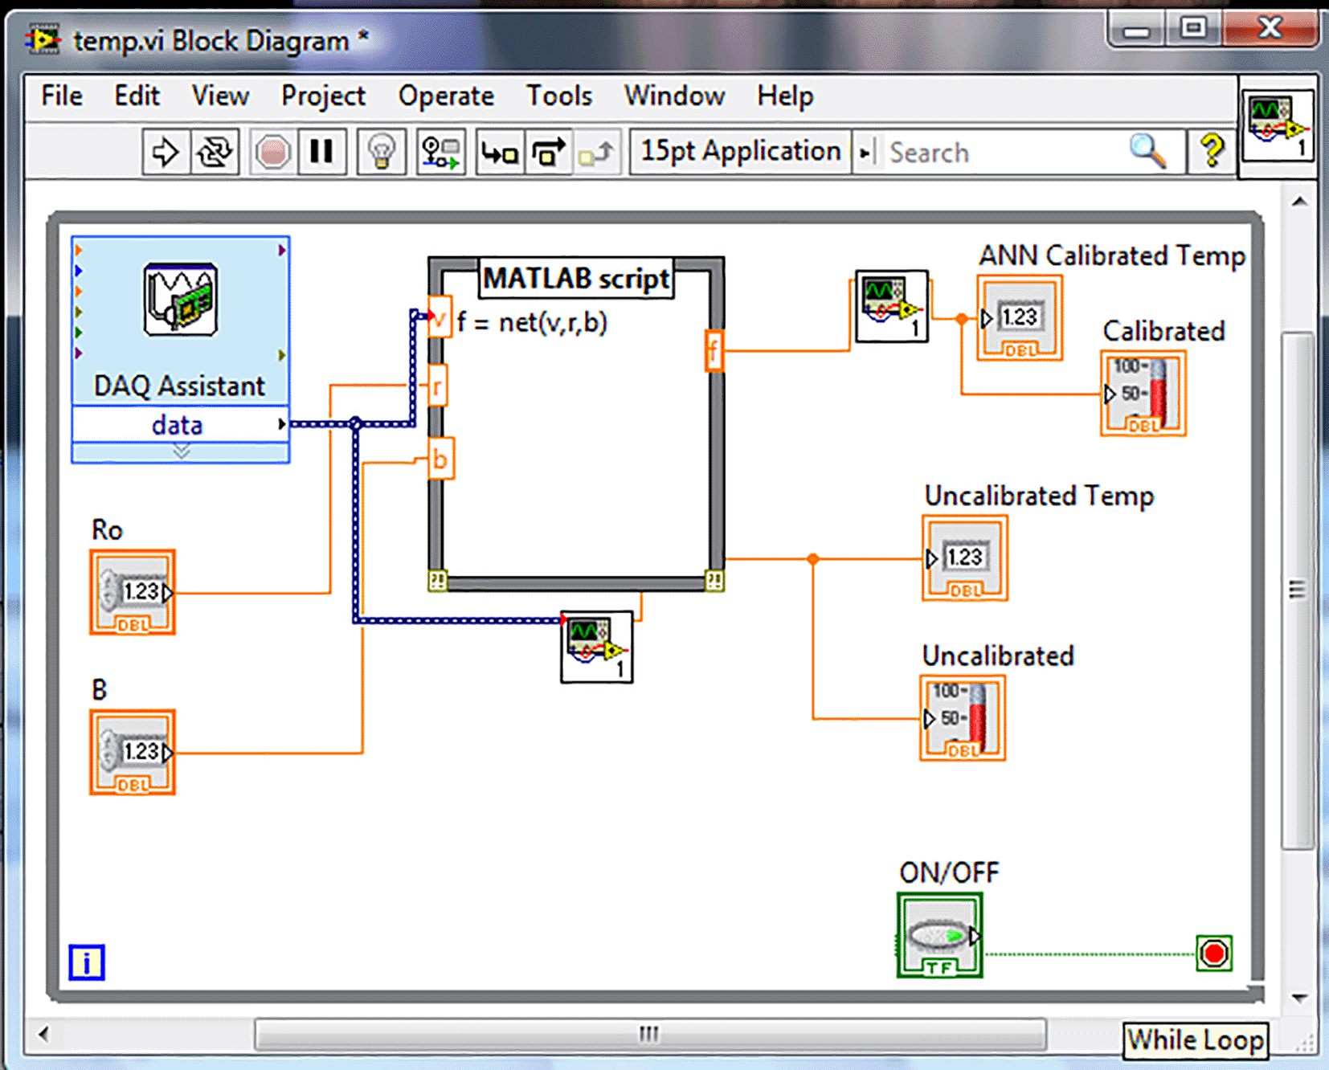Open the Tools menu

click(x=559, y=96)
